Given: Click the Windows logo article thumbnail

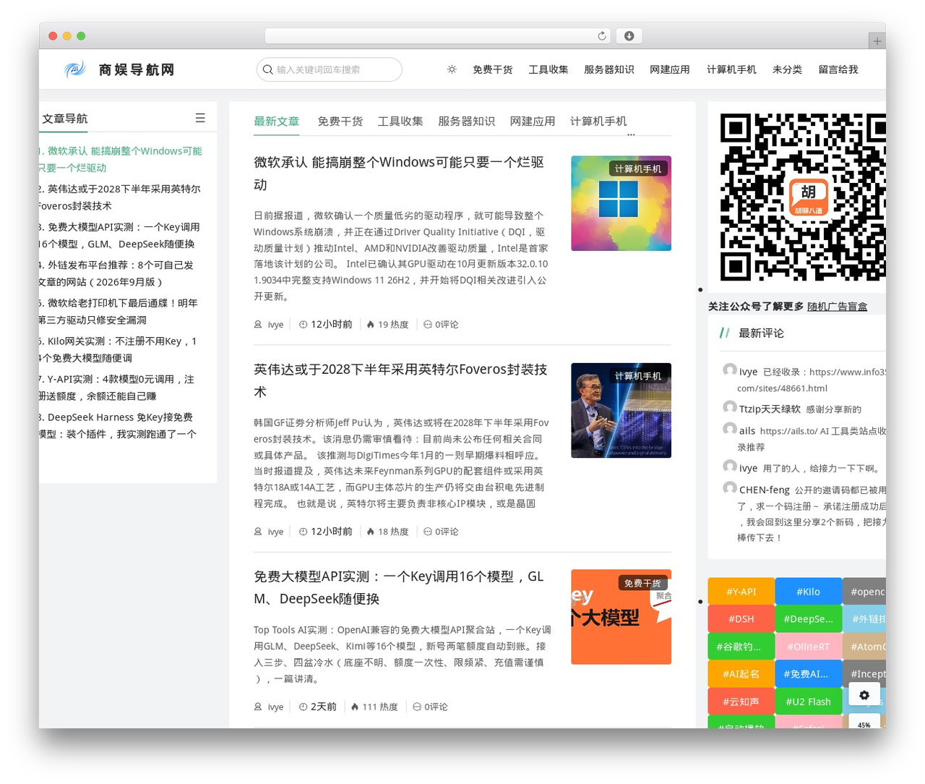Looking at the screenshot, I should tap(621, 203).
